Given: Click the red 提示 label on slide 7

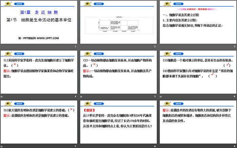Looking at the screenshot, I should pyautogui.click(x=7, y=116).
